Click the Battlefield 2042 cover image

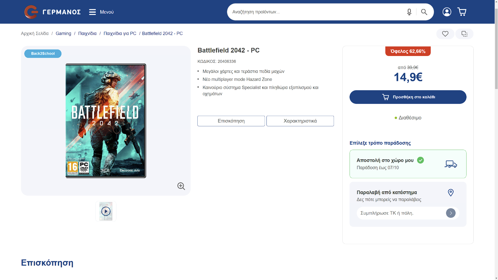(106, 121)
